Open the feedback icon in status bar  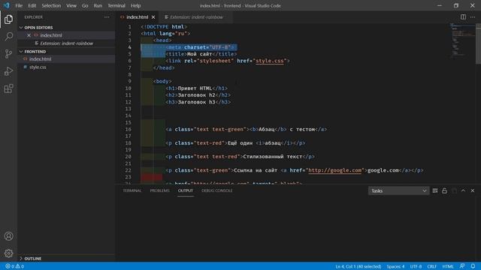coord(462,266)
